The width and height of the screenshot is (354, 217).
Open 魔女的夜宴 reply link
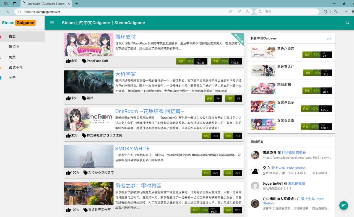297,184
